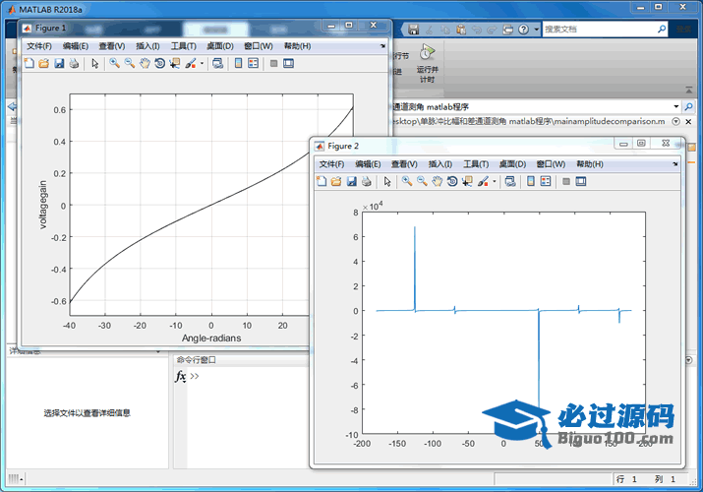Collapse the MATLAB toolstrip ribbon arrow
703x492 pixels.
[x=688, y=91]
